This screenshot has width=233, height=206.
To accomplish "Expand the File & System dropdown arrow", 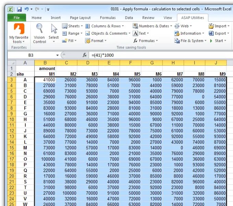I will coord(206,40).
